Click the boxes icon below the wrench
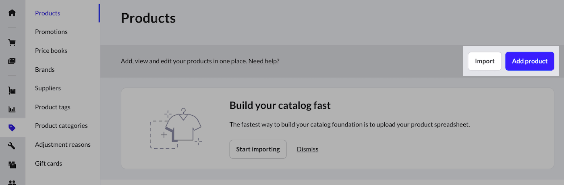 click(12, 164)
